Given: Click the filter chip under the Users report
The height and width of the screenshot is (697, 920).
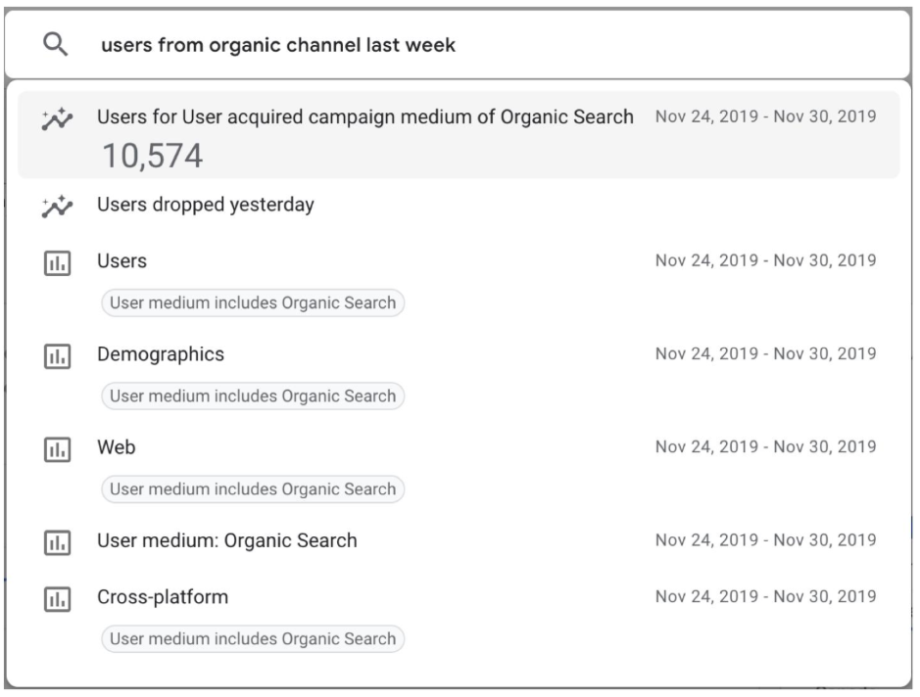Looking at the screenshot, I should pos(253,302).
